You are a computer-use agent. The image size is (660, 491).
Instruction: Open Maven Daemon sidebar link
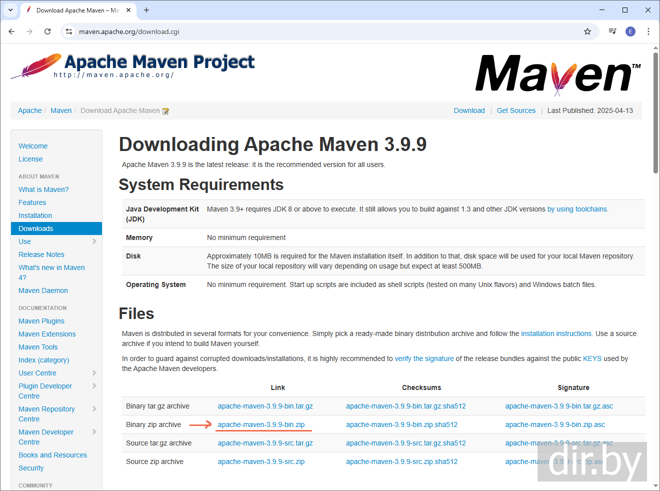43,290
